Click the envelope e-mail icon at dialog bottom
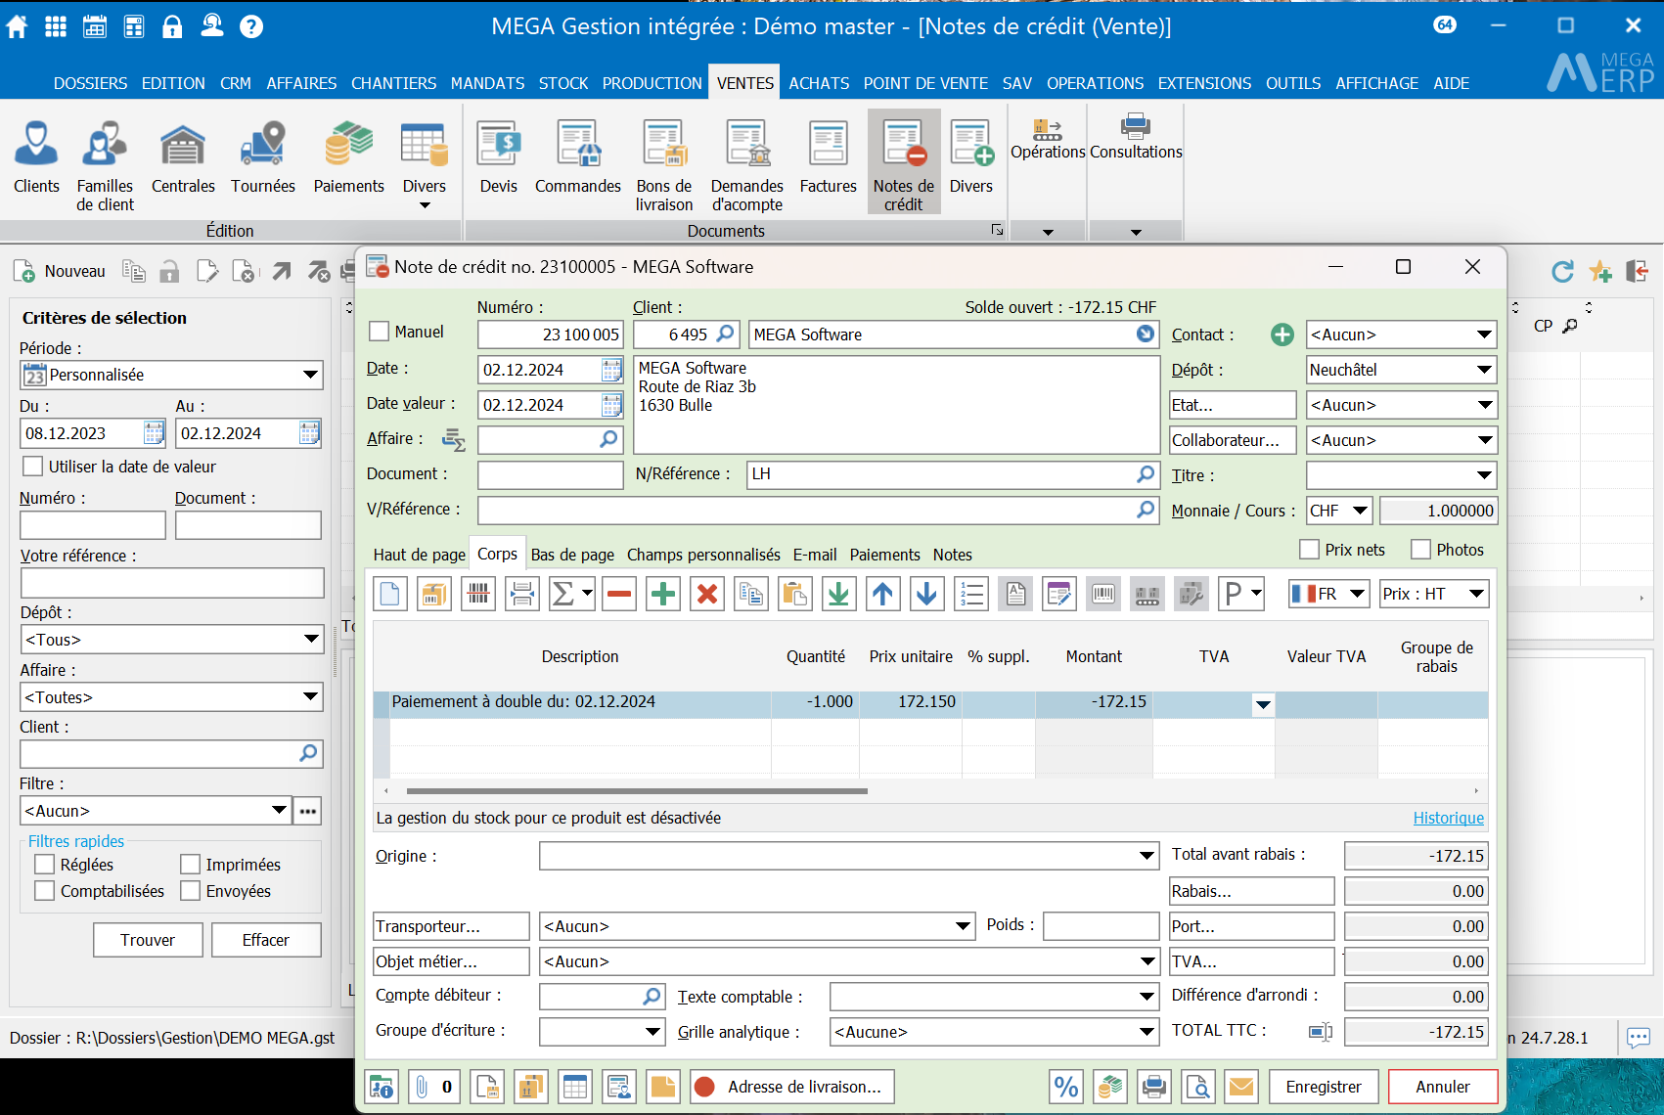This screenshot has width=1664, height=1115. (1241, 1087)
